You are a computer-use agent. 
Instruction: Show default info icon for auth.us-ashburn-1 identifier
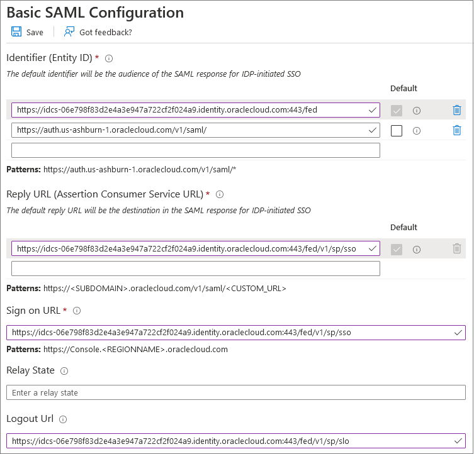[417, 131]
